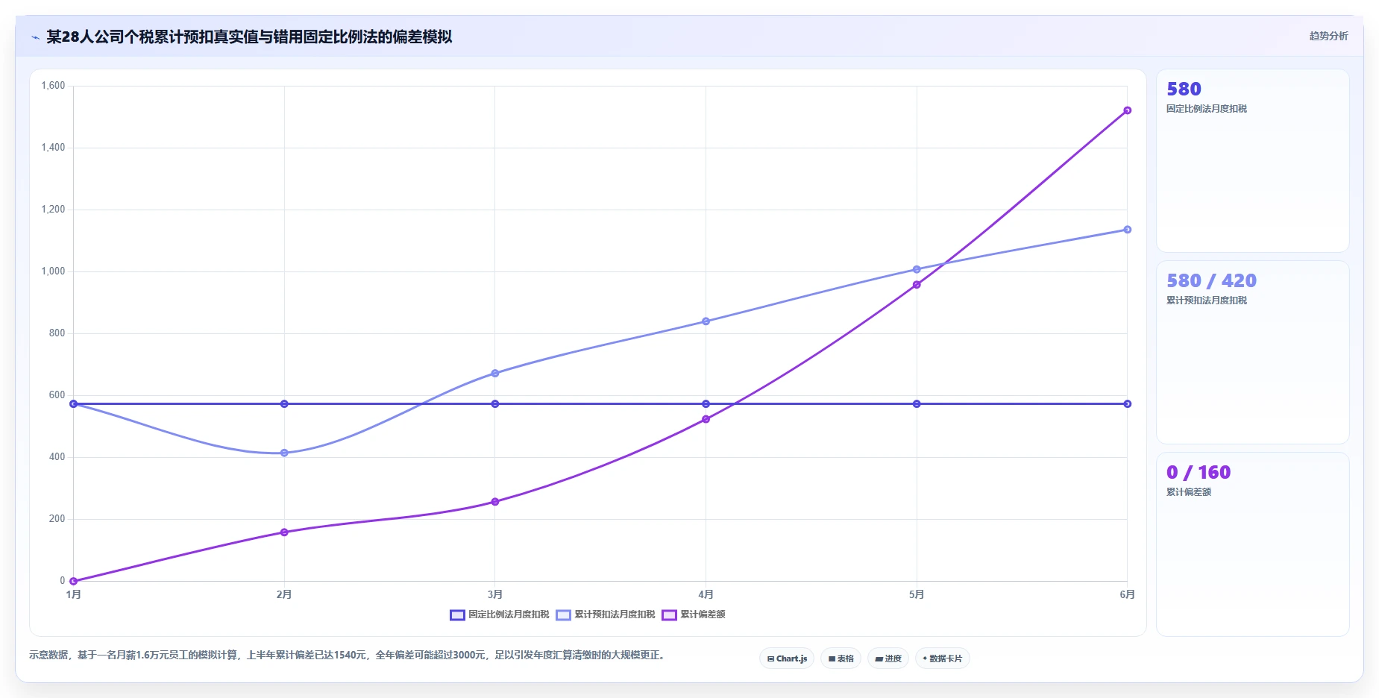Toggle the 固定比例法月度扣税 legend item
The image size is (1379, 698).
point(500,614)
